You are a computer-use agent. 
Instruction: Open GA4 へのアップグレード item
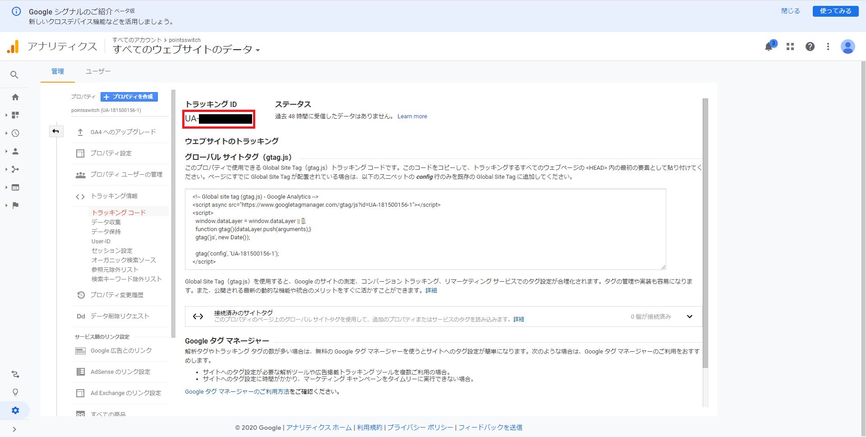(120, 132)
